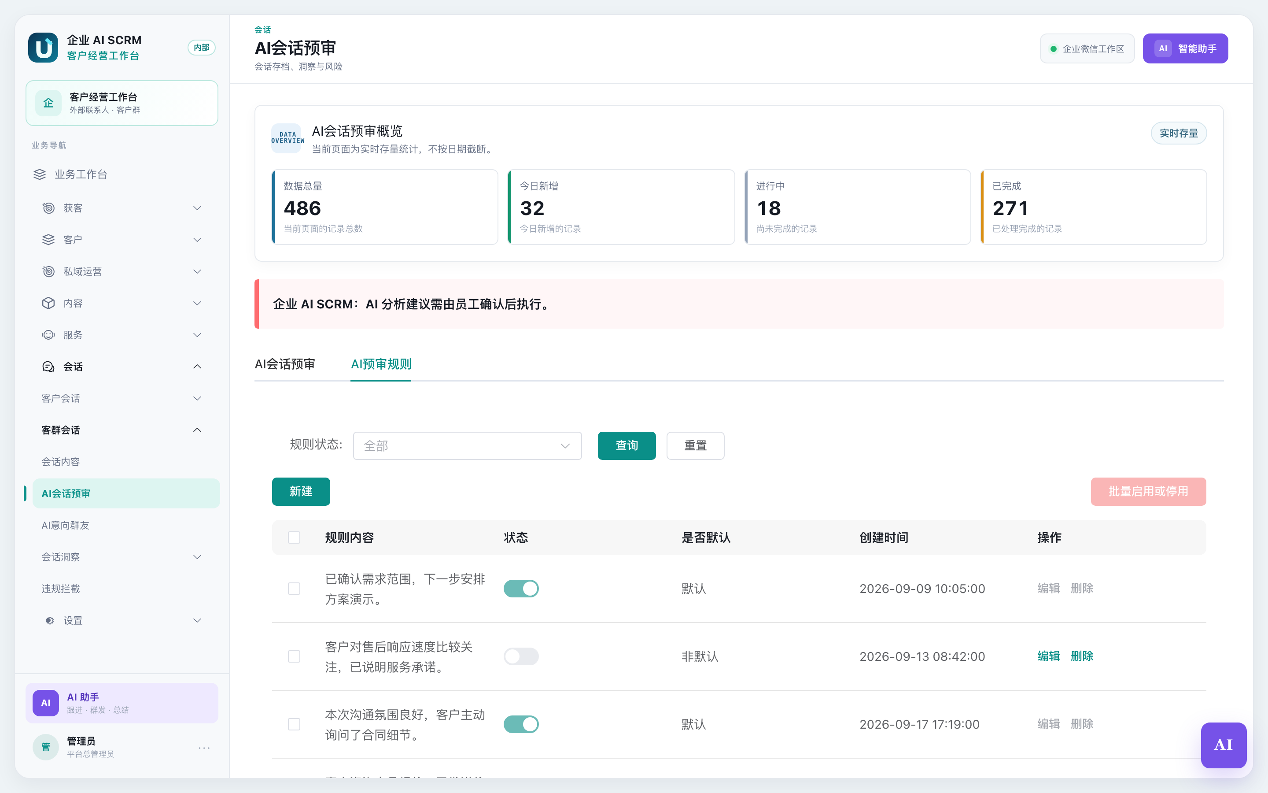This screenshot has height=793, width=1268.
Task: Check the row 客户对售后响应速度 checkbox
Action: pyautogui.click(x=294, y=656)
